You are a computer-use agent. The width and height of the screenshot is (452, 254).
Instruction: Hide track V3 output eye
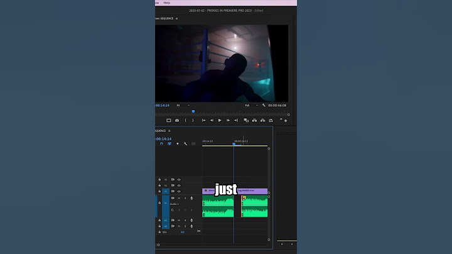pos(179,180)
